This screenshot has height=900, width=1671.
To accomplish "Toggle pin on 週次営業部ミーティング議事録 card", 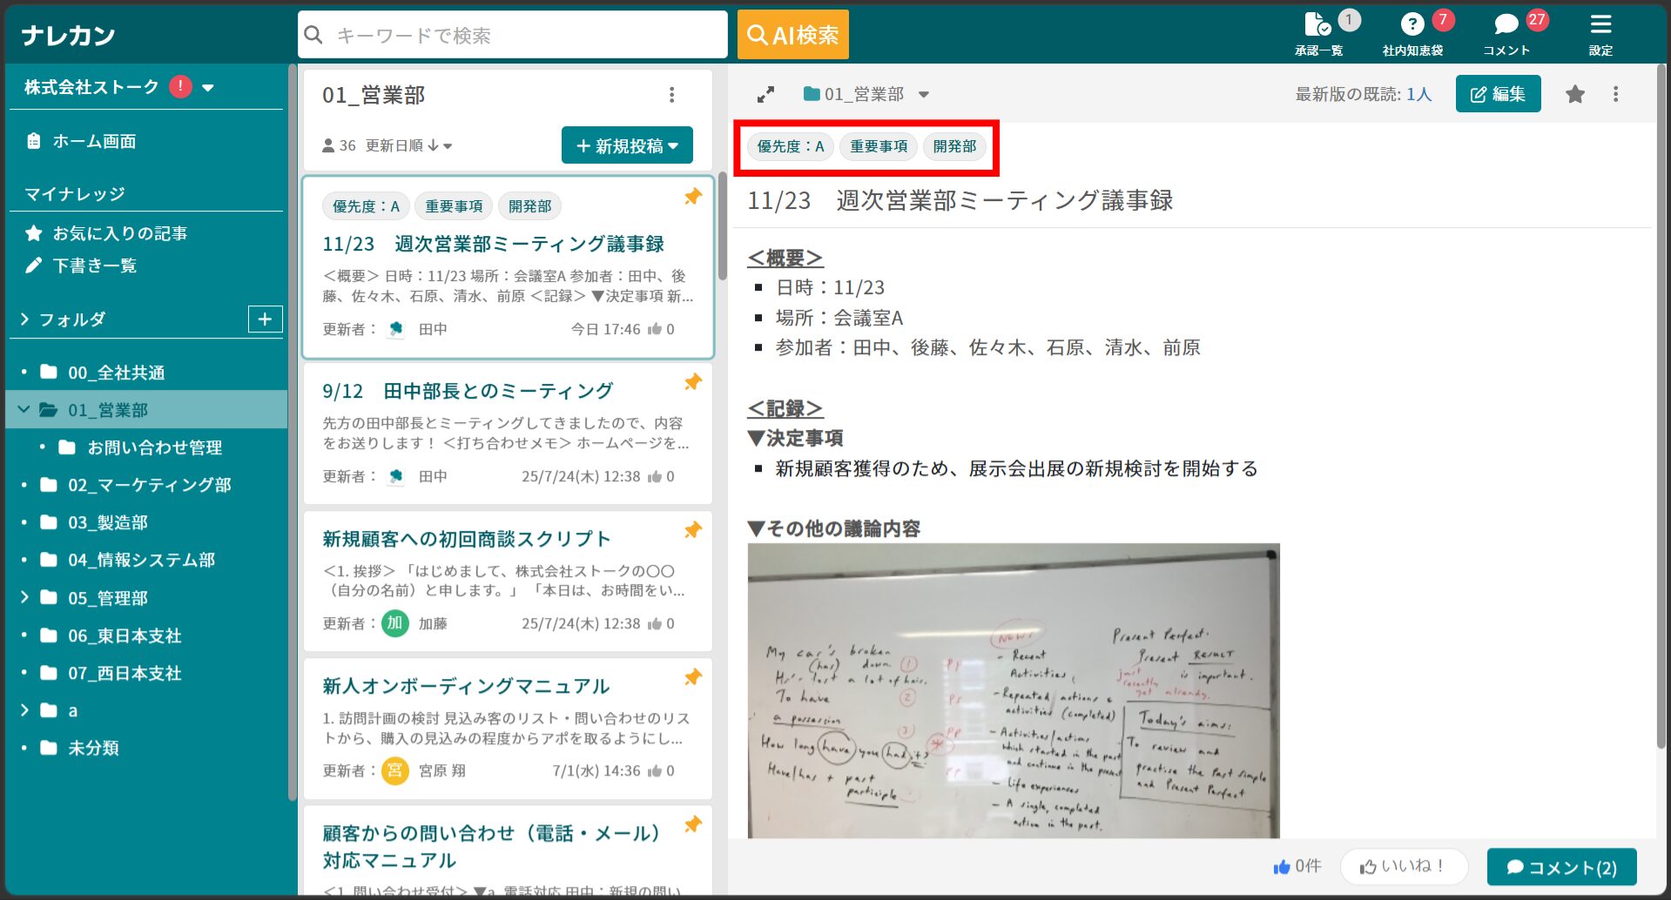I will (x=693, y=198).
